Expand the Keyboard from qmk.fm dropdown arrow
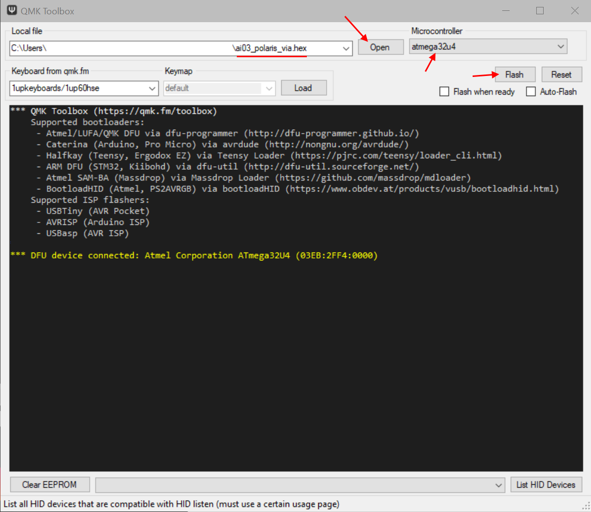This screenshot has height=512, width=591. (x=152, y=88)
